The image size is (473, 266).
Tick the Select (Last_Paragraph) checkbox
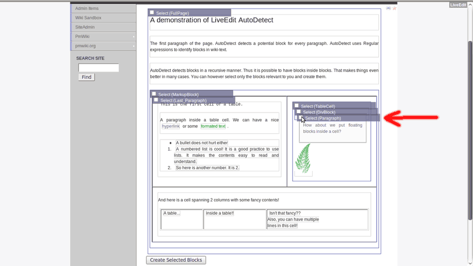[156, 100]
